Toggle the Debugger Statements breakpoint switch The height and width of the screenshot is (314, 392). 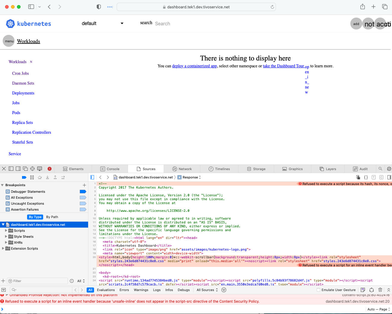pos(83,192)
